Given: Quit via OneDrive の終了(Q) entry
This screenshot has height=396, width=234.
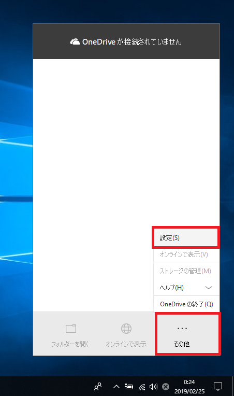Looking at the screenshot, I should [186, 304].
